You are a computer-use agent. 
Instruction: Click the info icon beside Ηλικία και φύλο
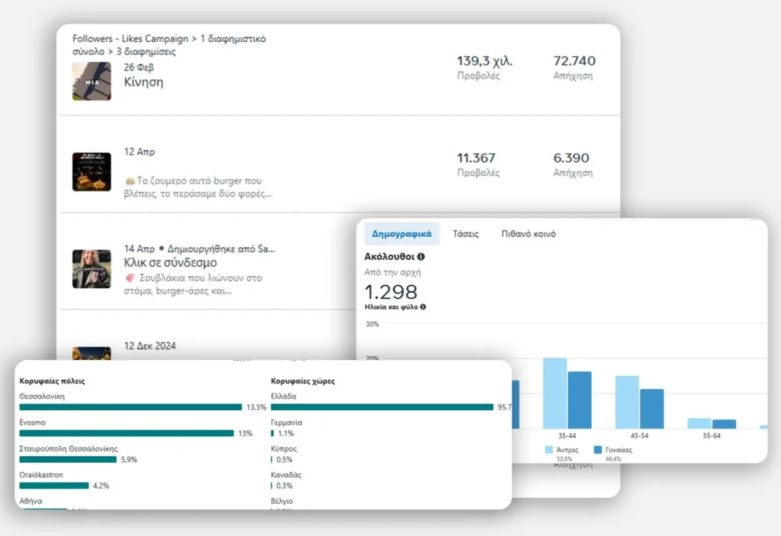coord(423,307)
